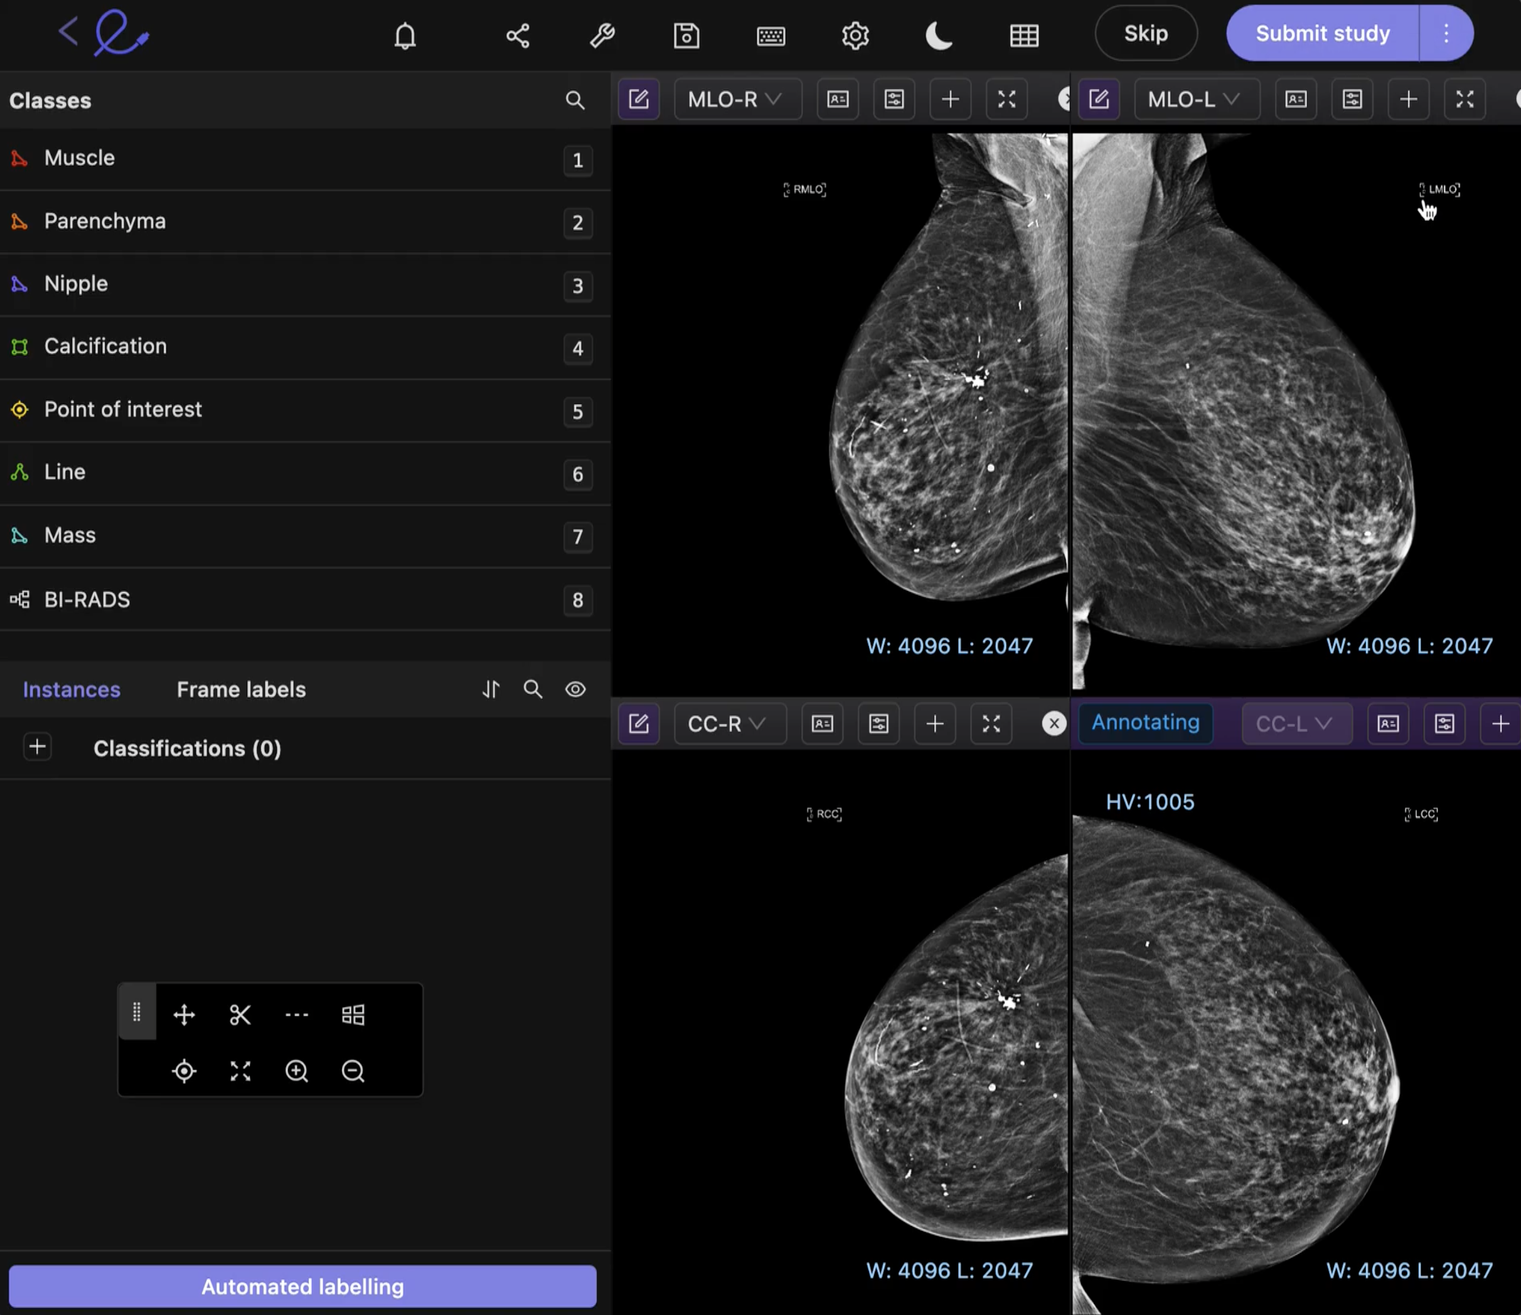Click the notification bell icon
1521x1315 pixels.
pos(405,35)
